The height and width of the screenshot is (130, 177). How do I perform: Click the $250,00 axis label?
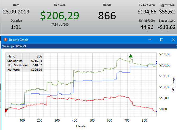pos(165,54)
